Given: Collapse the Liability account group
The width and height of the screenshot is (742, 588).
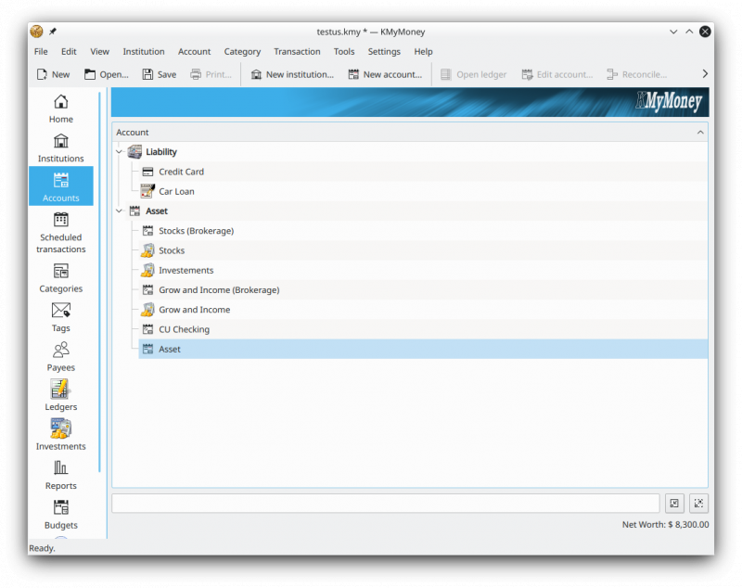Looking at the screenshot, I should coord(120,152).
